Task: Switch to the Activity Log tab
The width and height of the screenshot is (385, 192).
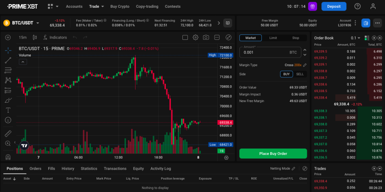Action: coord(161,169)
